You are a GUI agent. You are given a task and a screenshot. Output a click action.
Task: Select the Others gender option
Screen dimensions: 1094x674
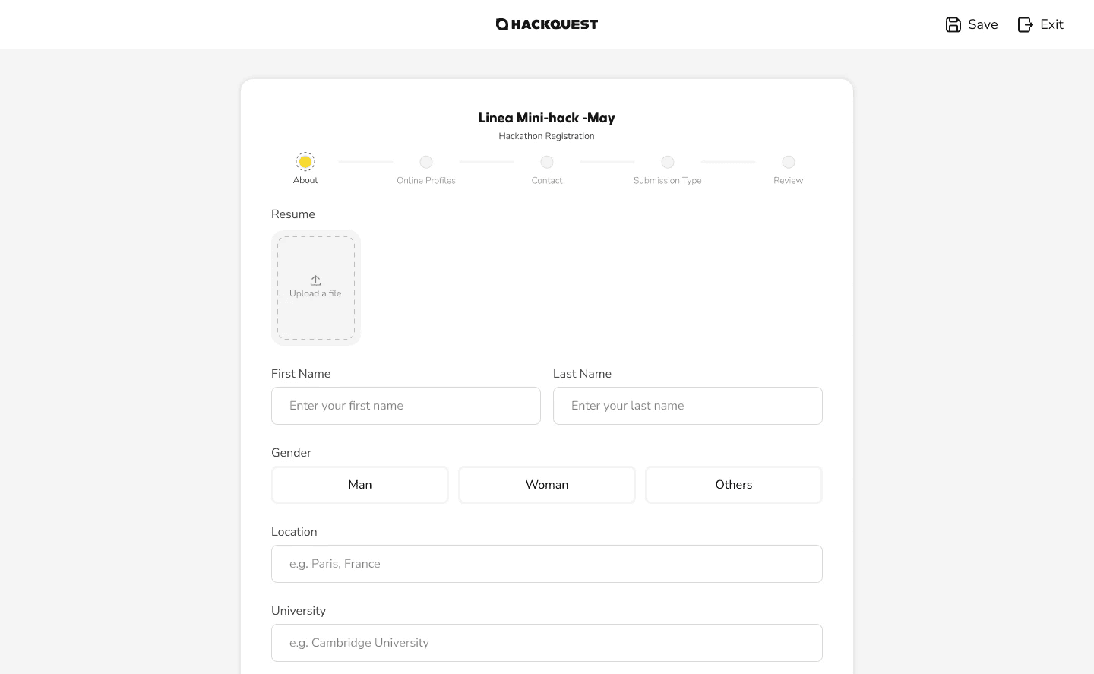[x=734, y=485]
